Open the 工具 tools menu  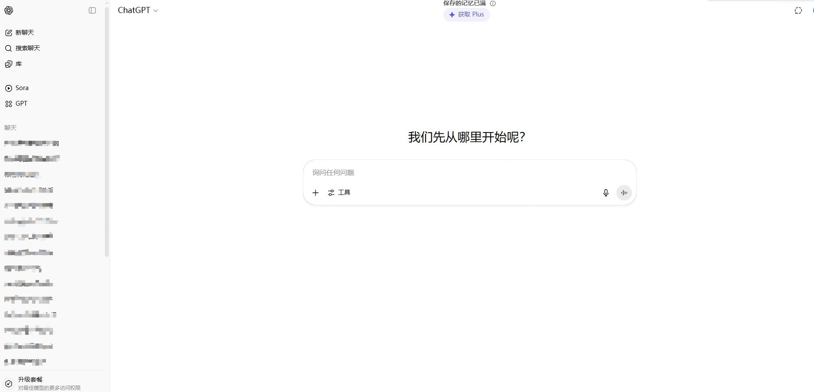339,193
